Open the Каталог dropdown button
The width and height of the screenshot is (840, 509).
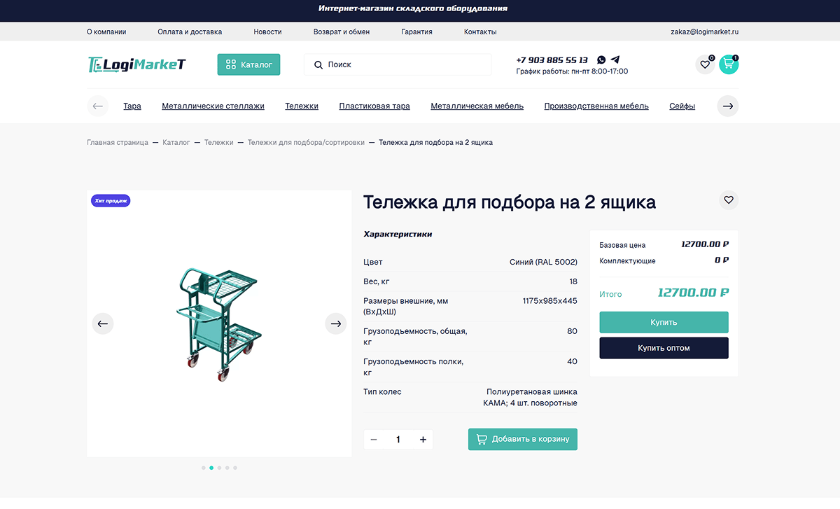(248, 64)
